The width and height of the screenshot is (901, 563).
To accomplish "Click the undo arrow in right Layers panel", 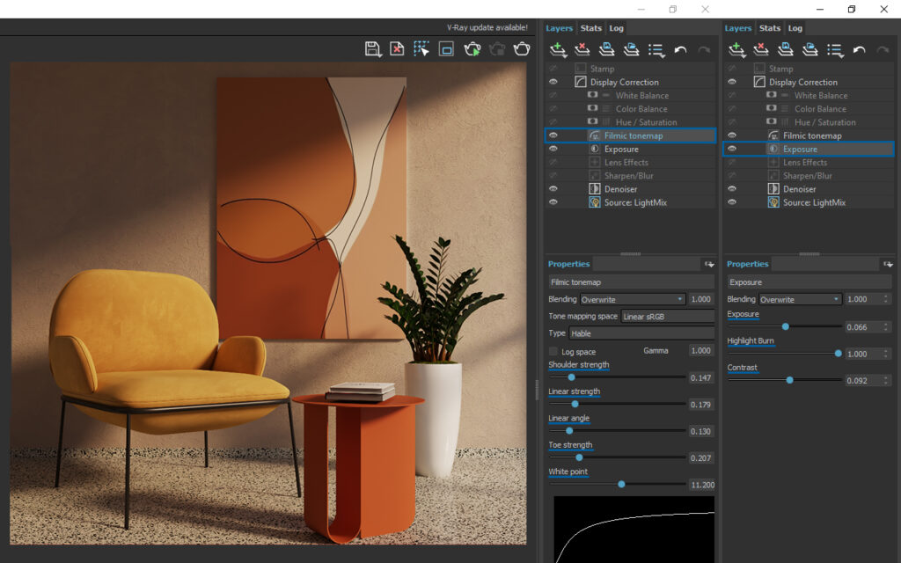I will [859, 50].
